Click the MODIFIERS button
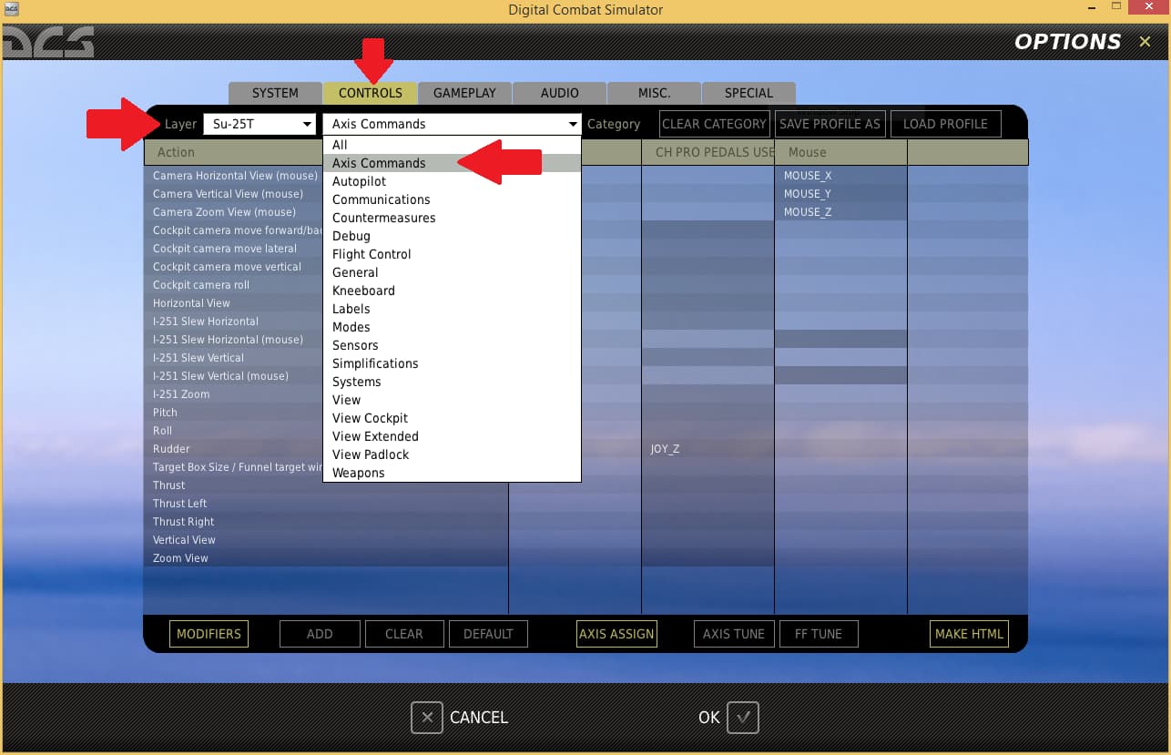The width and height of the screenshot is (1171, 755). point(209,634)
